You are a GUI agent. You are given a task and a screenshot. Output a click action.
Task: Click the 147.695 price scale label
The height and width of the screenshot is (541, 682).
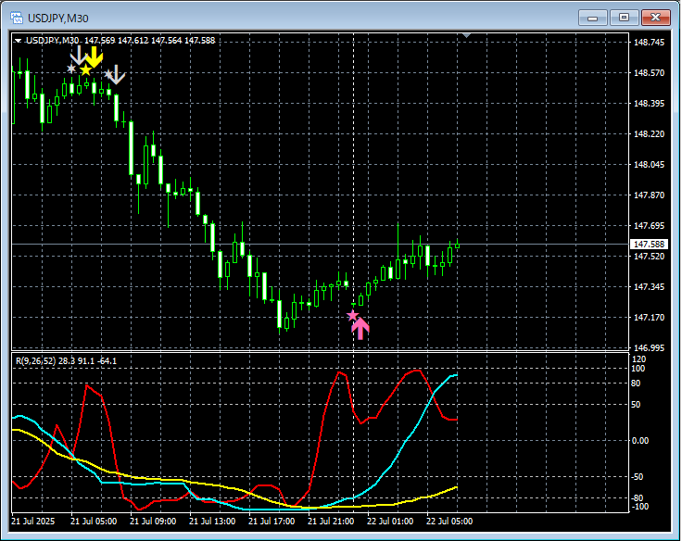pyautogui.click(x=650, y=226)
